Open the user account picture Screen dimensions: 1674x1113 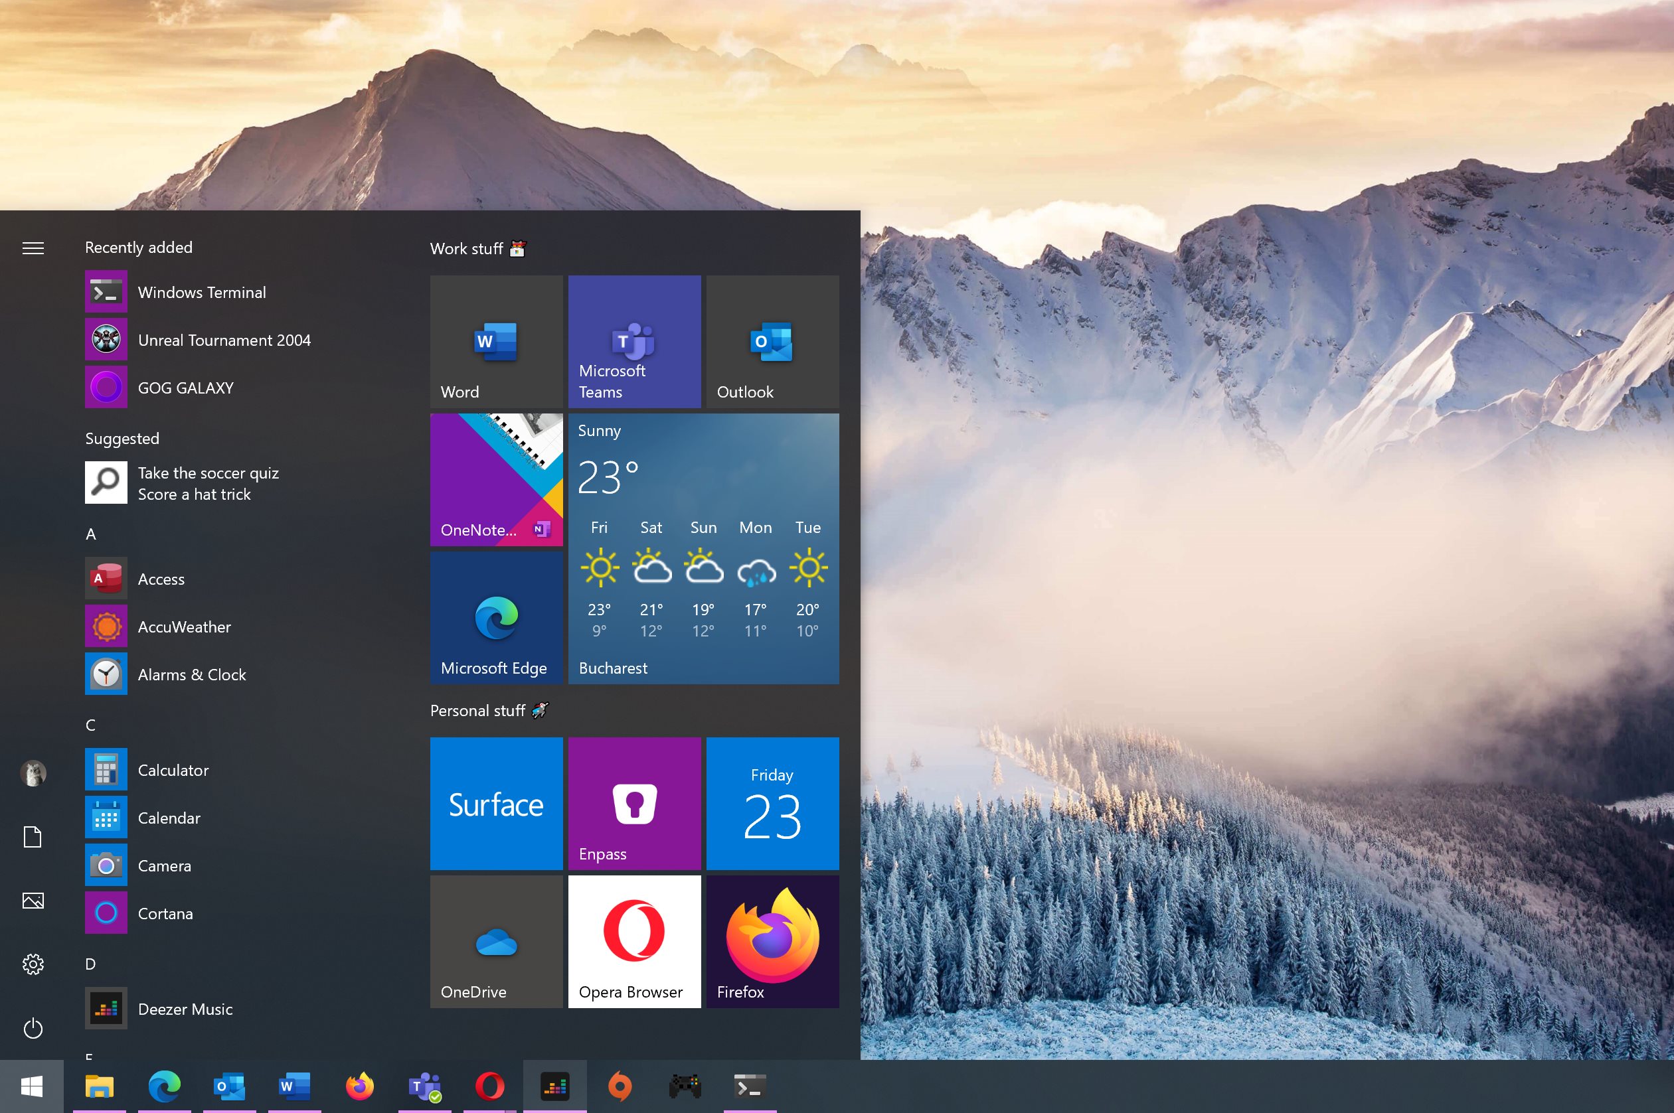coord(33,773)
